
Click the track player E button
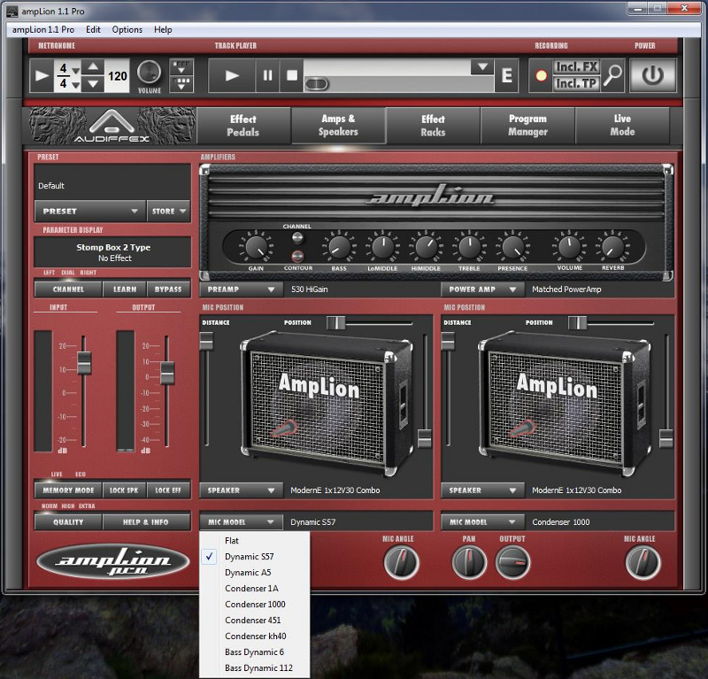(506, 75)
